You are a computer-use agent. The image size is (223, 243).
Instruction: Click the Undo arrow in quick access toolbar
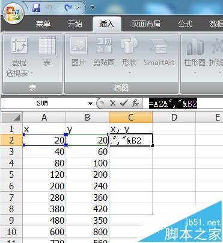pyautogui.click(x=49, y=8)
